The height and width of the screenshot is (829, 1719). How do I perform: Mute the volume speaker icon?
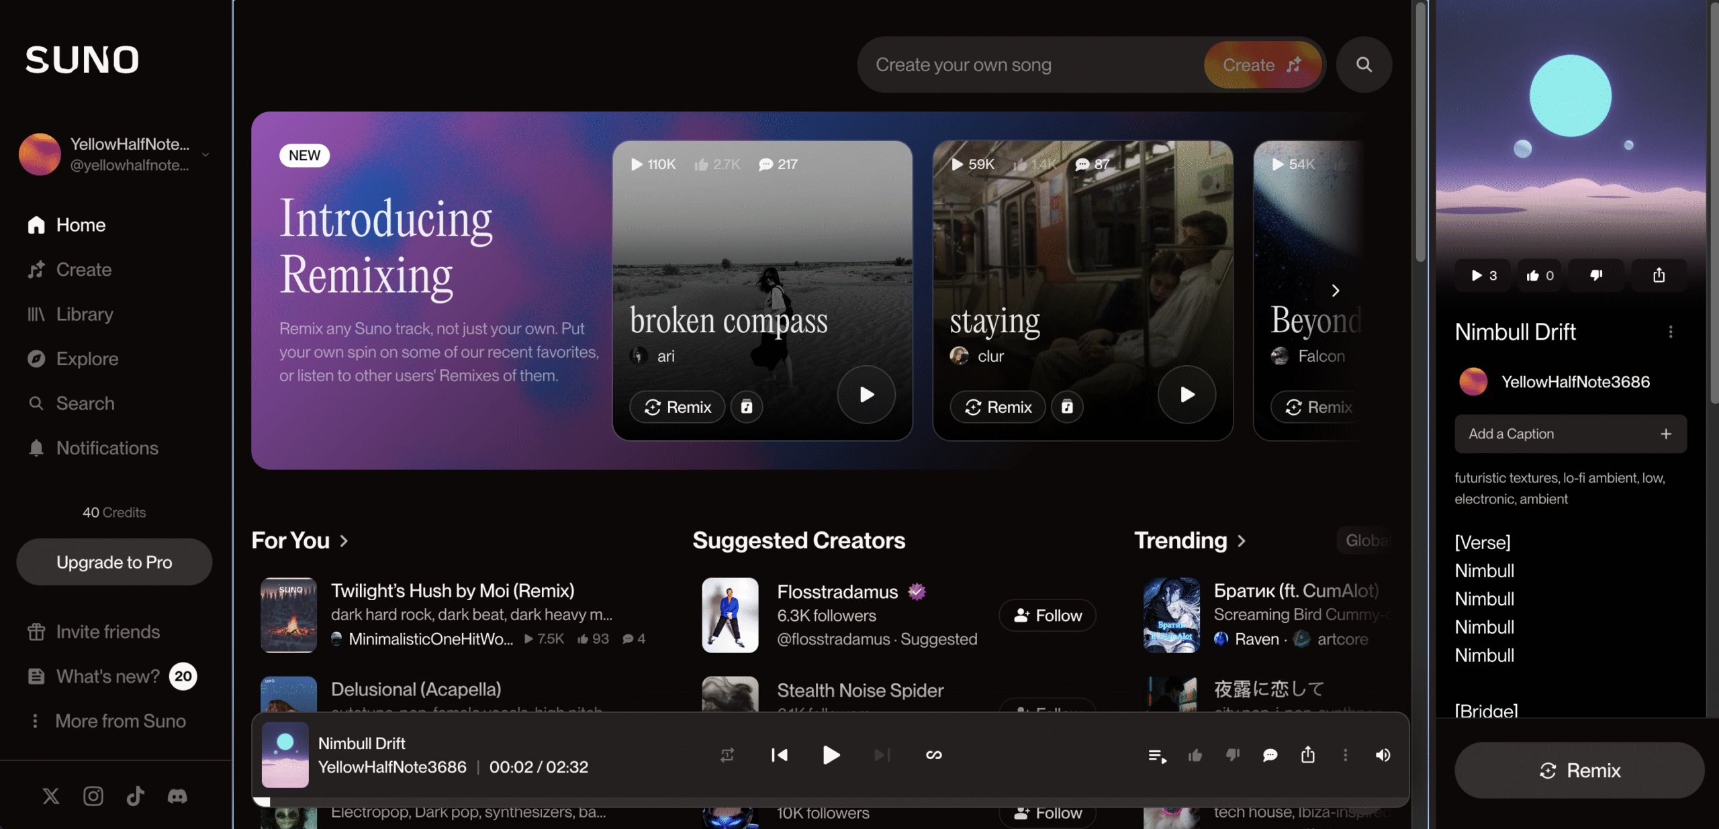pyautogui.click(x=1383, y=755)
